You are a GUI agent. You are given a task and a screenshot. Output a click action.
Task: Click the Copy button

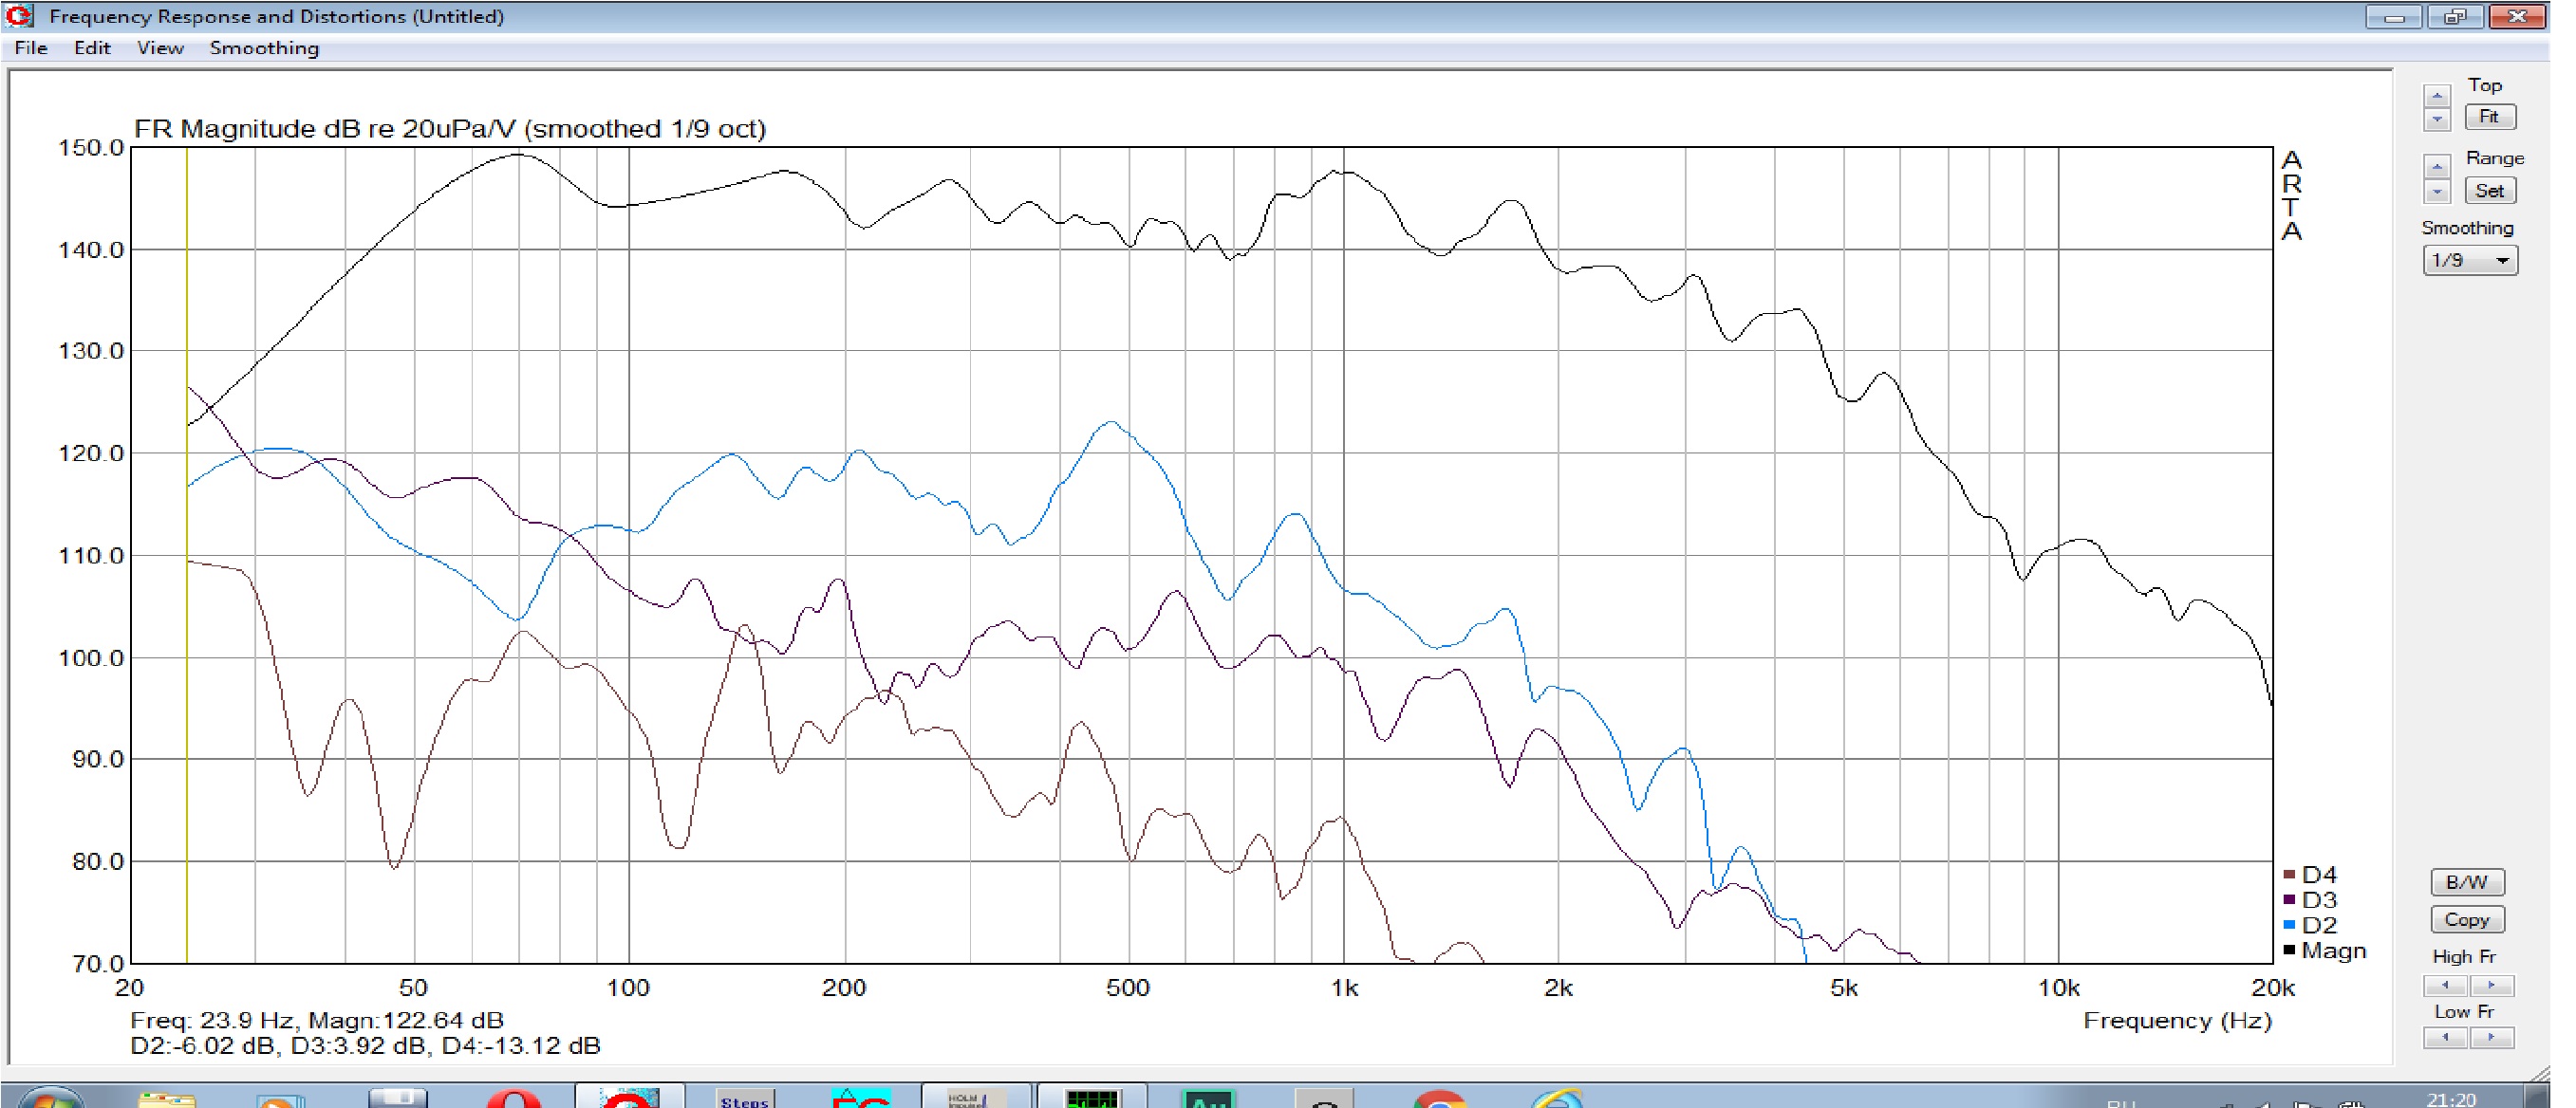click(x=2466, y=919)
